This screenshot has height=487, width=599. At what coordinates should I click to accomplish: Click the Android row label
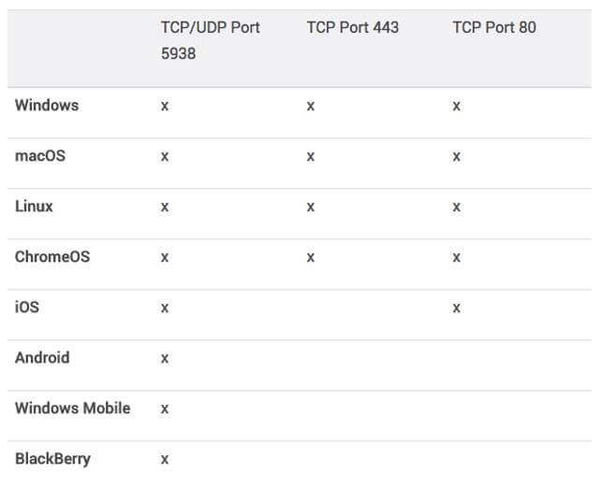click(42, 357)
